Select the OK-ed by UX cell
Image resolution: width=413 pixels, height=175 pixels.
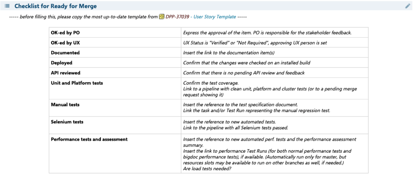pyautogui.click(x=115, y=43)
